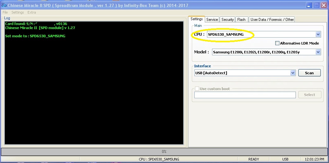The height and width of the screenshot is (163, 329).
Task: Click the custom boot file path field
Action: point(245,95)
